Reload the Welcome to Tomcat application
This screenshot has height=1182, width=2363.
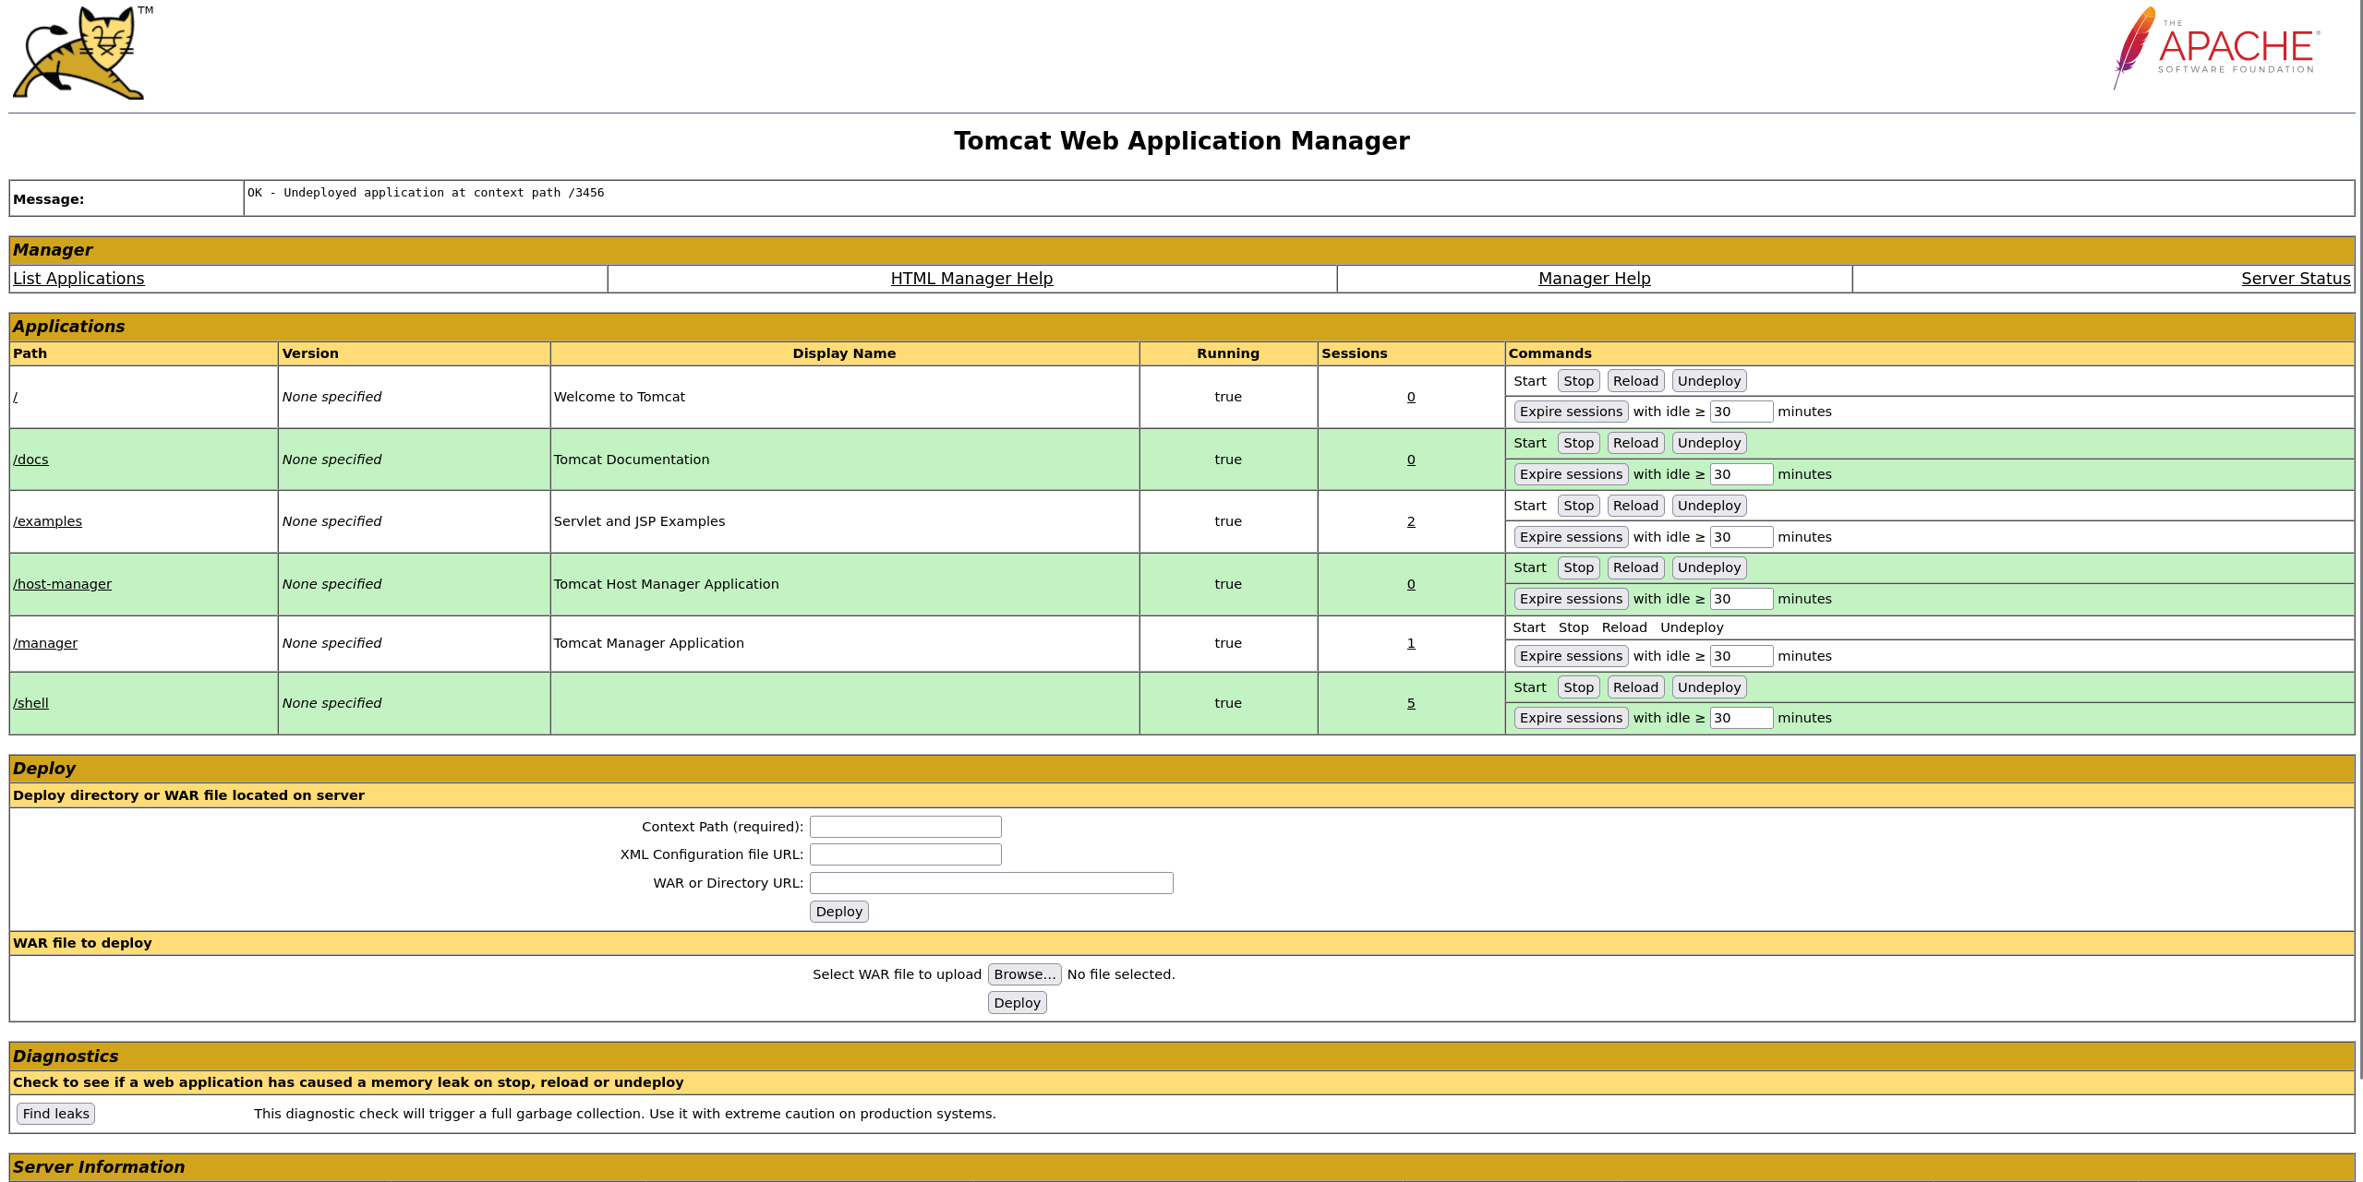[x=1635, y=381]
